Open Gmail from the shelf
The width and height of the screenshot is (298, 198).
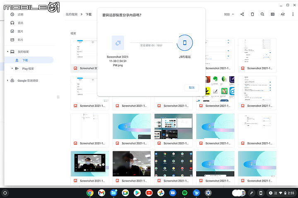[x=102, y=193]
